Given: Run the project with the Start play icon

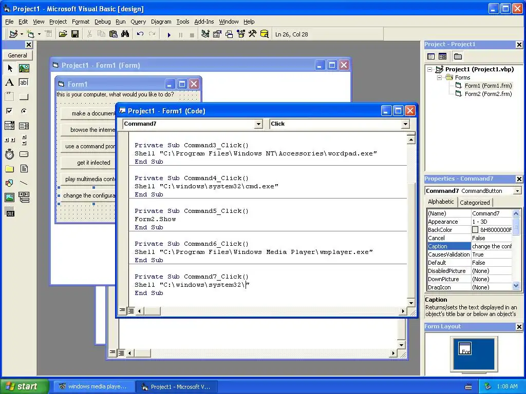Looking at the screenshot, I should 169,34.
